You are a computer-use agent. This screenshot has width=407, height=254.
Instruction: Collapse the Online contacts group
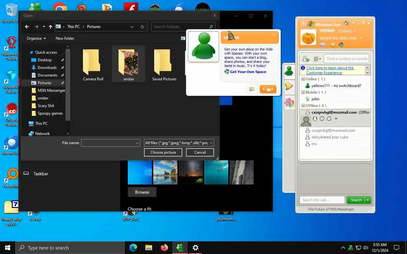(303, 79)
